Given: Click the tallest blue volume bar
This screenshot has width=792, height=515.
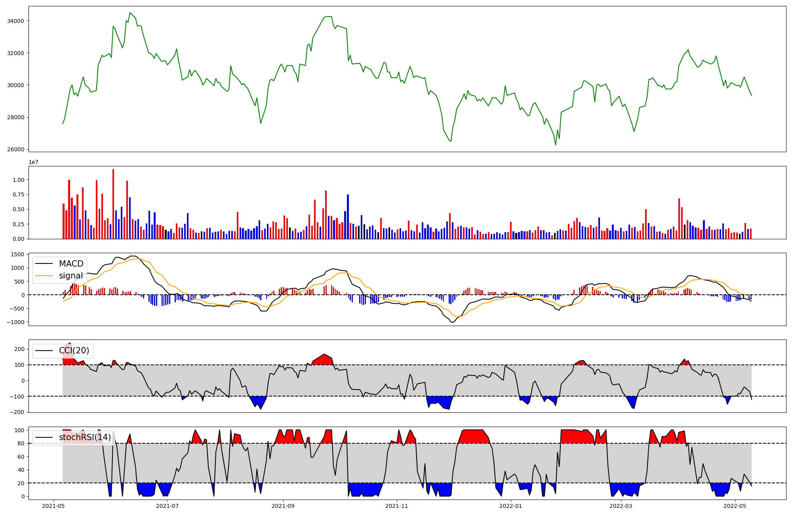Looking at the screenshot, I should pos(348,216).
